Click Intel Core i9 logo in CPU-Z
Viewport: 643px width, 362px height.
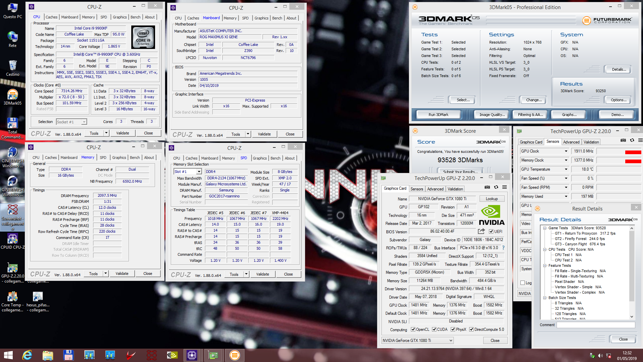pos(143,37)
